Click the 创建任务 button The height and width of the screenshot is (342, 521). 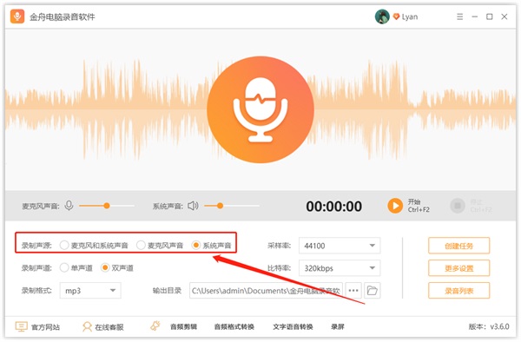coord(458,246)
